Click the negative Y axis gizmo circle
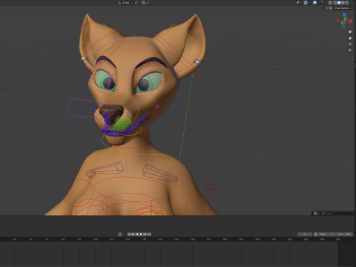 (x=343, y=23)
